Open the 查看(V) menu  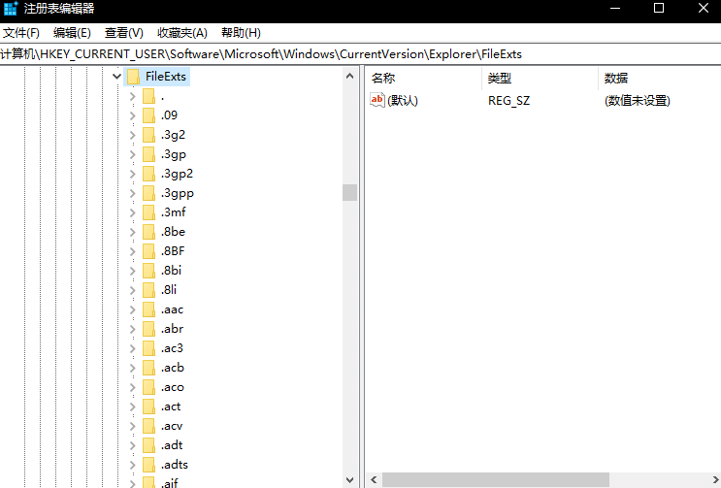123,33
